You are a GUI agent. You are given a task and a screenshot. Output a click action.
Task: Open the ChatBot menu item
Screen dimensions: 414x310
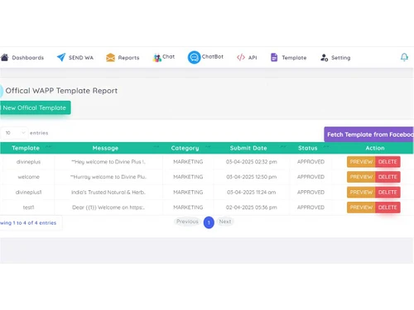[213, 56]
